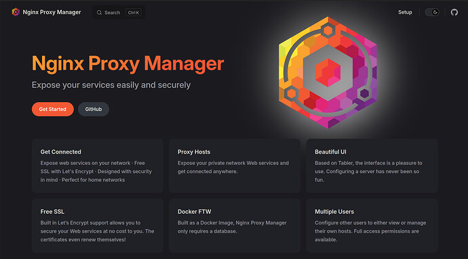Select the Get Connected feature card

coord(97,166)
